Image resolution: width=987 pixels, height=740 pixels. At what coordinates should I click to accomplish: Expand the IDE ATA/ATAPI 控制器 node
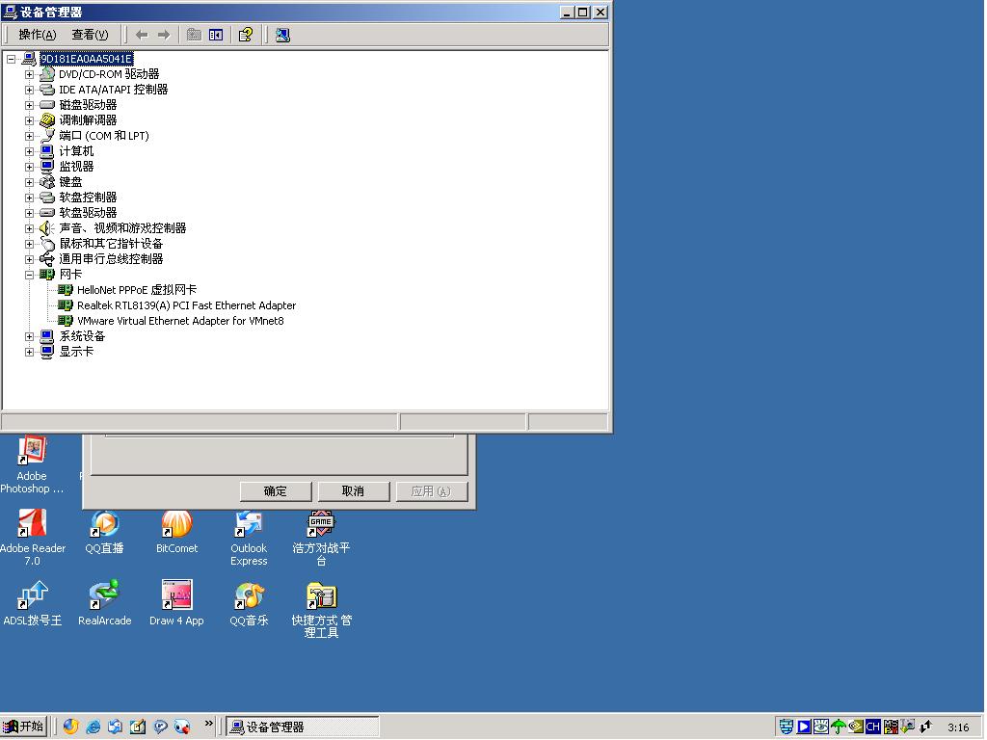pos(29,90)
